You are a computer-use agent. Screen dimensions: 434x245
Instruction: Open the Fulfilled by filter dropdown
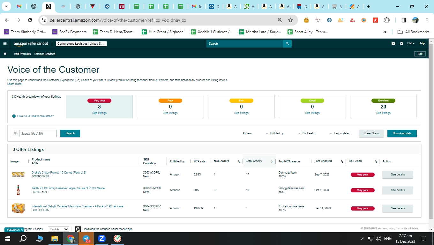tap(275, 133)
